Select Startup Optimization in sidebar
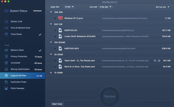 point(20,69)
